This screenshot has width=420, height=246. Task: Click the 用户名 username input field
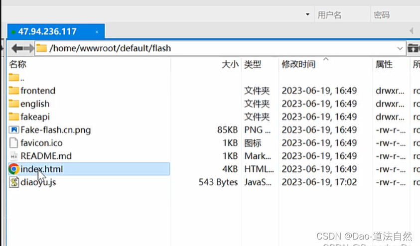coord(342,15)
